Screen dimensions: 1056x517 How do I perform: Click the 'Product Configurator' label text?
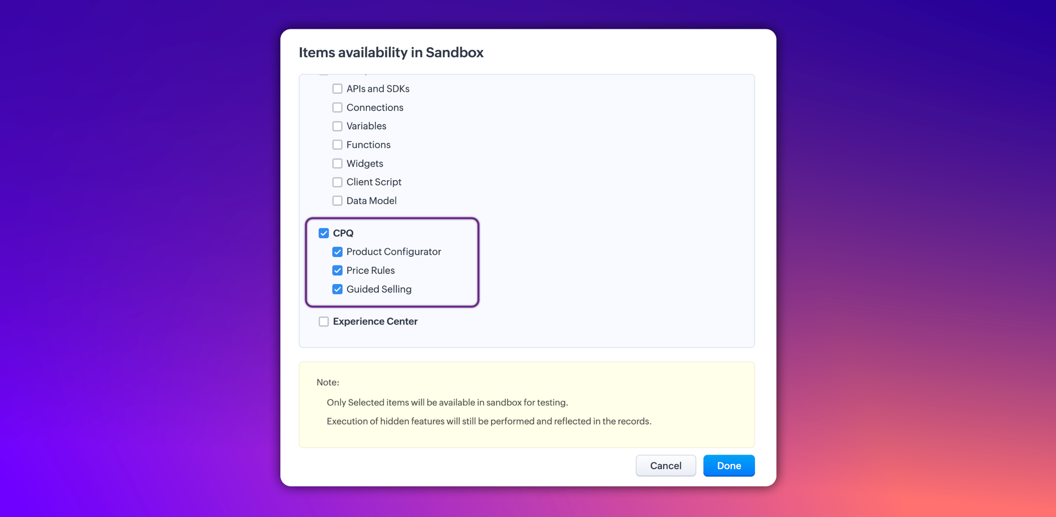(x=393, y=252)
